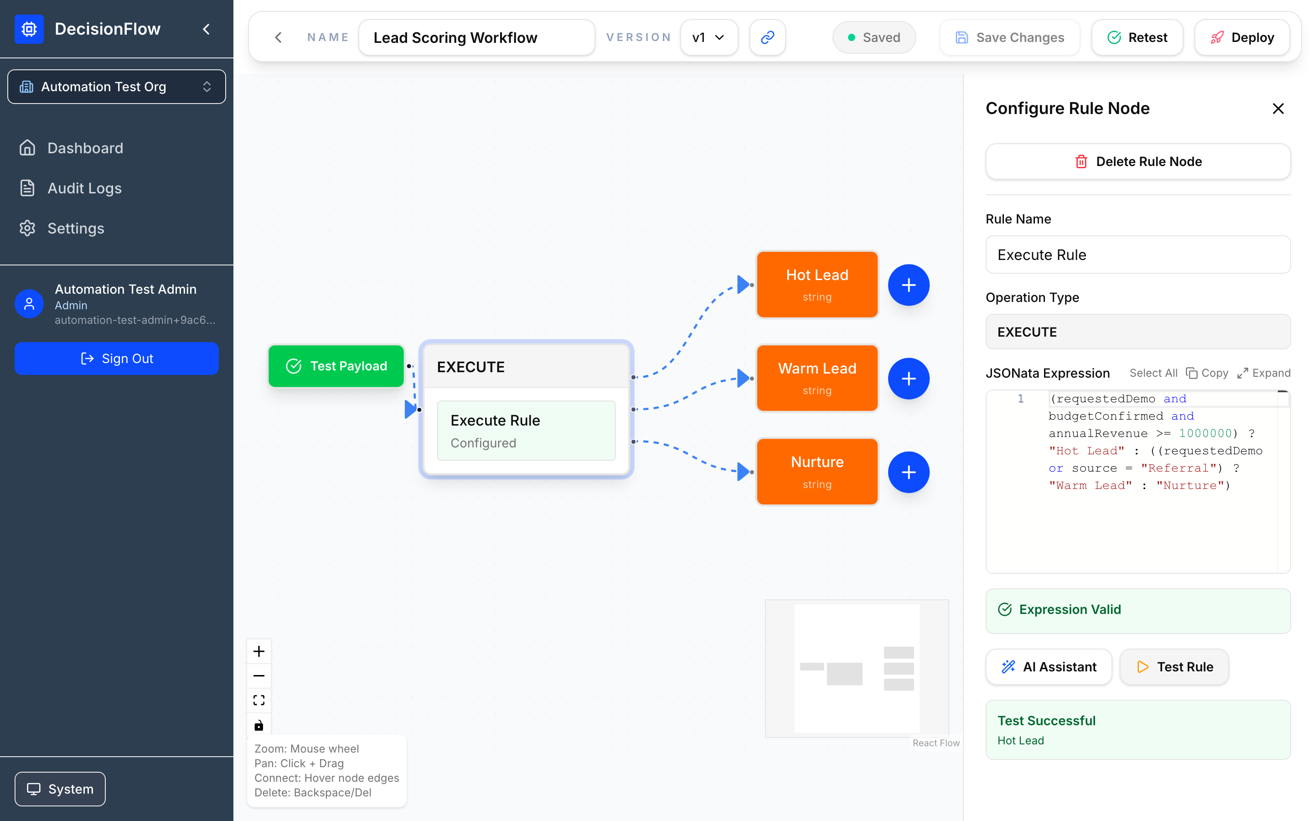The image size is (1313, 821).
Task: Select All in JSONata expression
Action: [1153, 373]
